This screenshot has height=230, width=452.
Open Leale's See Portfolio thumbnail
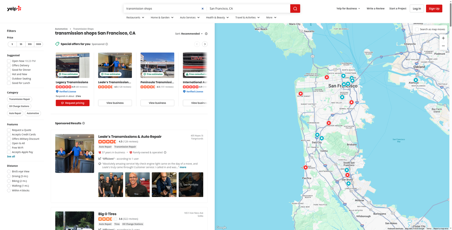pos(191,185)
